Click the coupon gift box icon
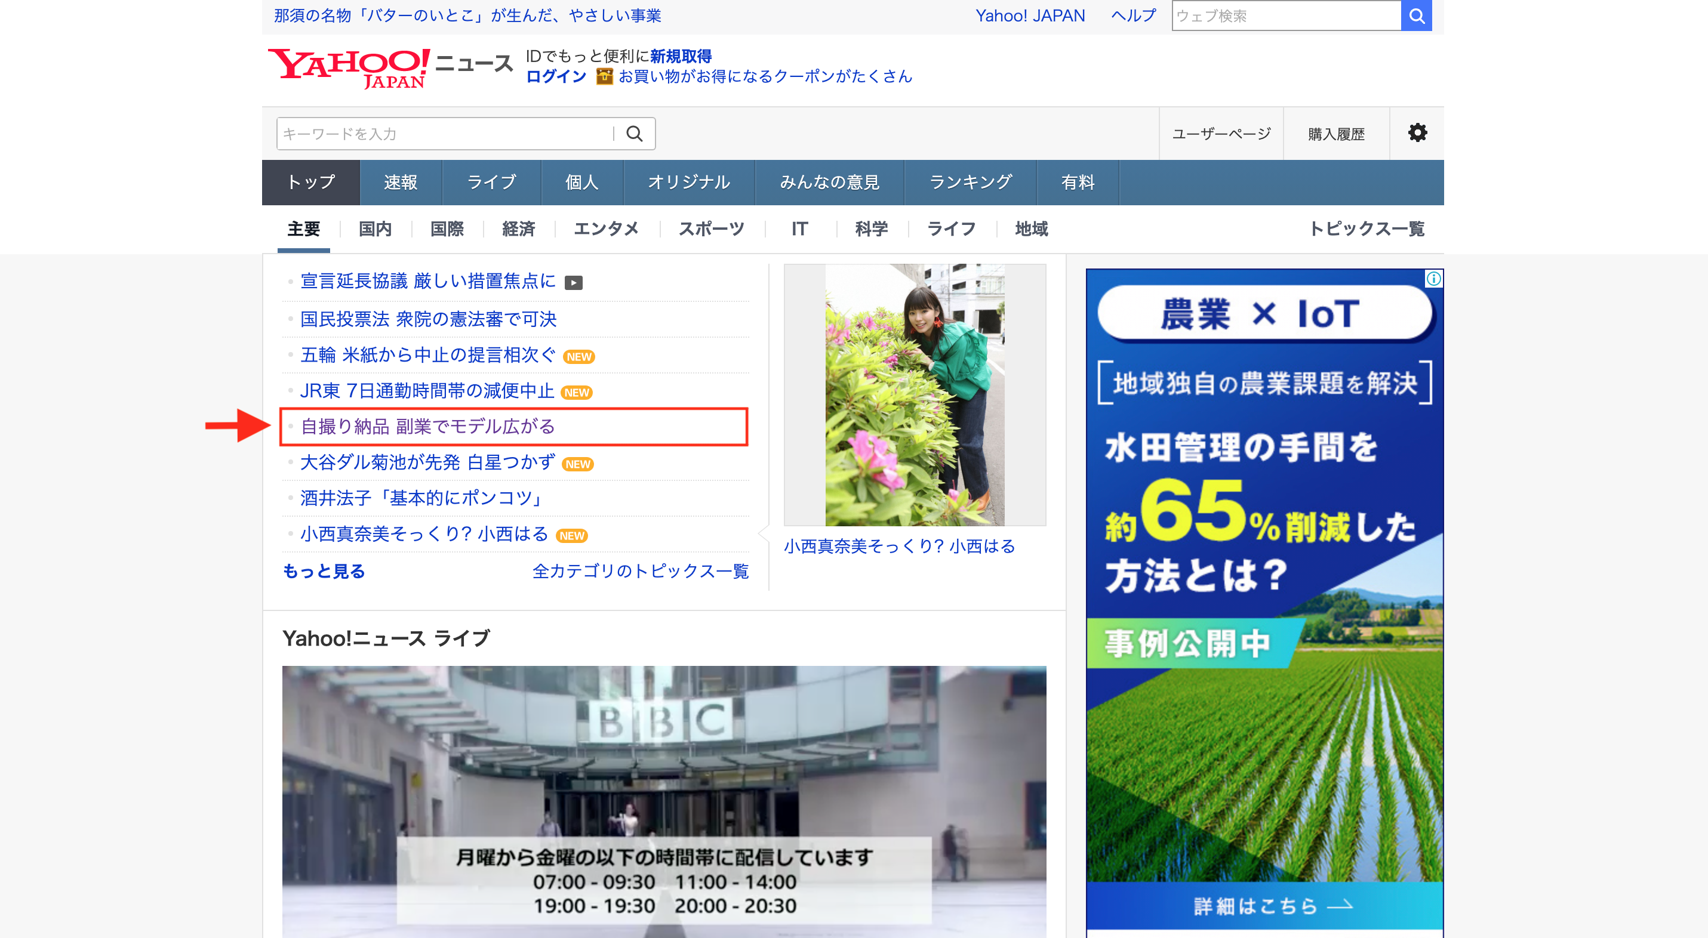 pyautogui.click(x=604, y=76)
